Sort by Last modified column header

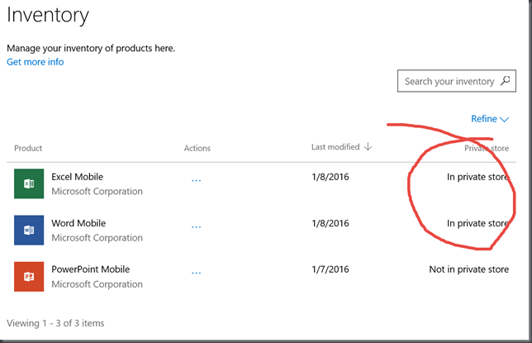(x=335, y=147)
